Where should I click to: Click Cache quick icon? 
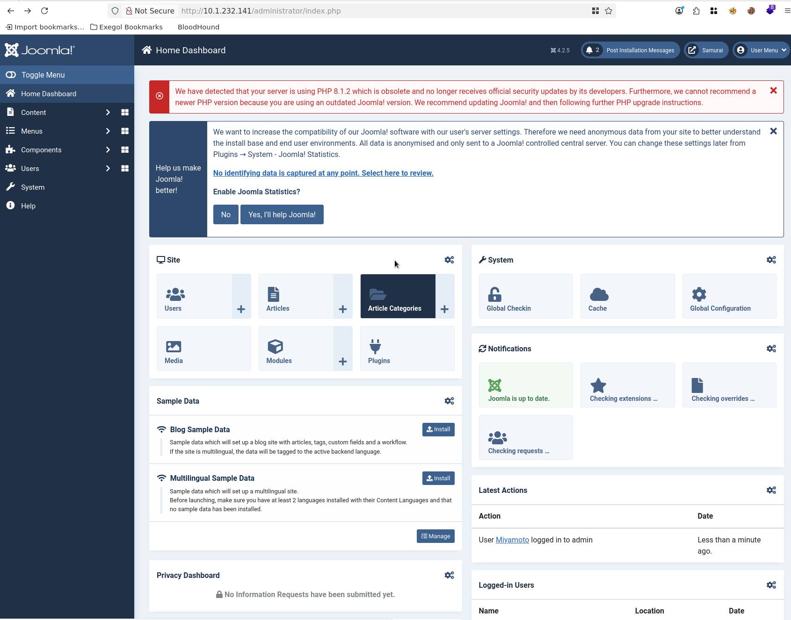[628, 296]
